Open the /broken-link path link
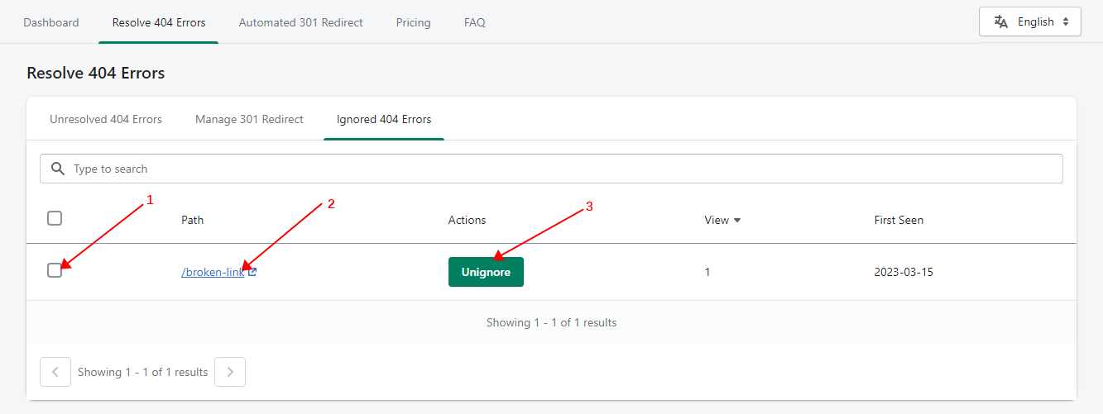Screen dimensions: 1103x414 213,272
